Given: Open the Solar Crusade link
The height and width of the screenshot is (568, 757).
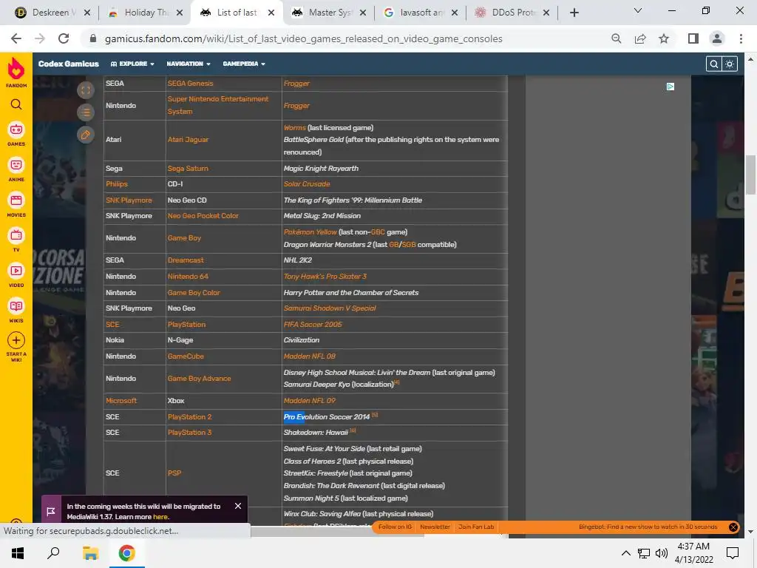Looking at the screenshot, I should [307, 184].
